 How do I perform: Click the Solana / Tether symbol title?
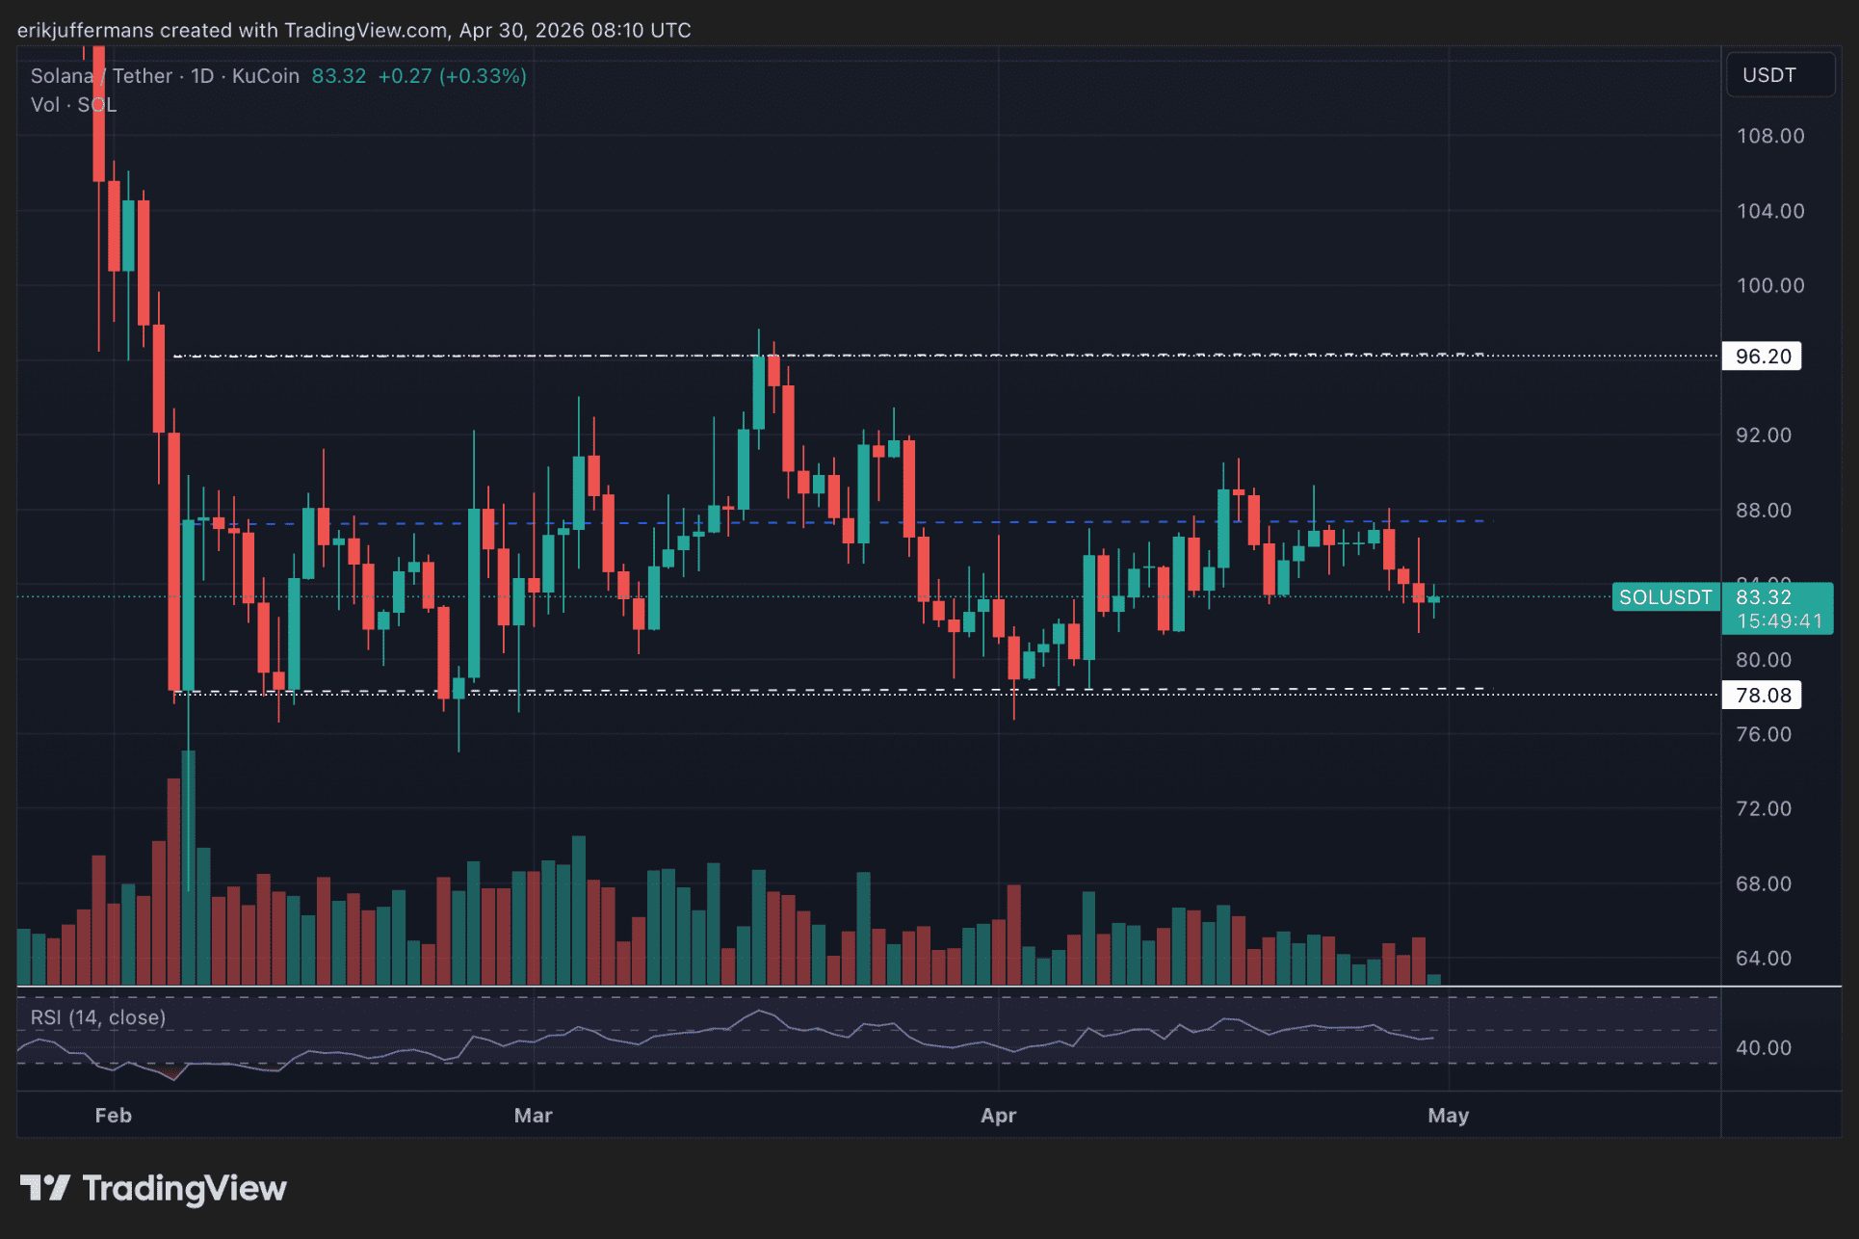(x=101, y=76)
